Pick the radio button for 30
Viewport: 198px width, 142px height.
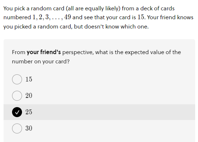[x=17, y=128]
